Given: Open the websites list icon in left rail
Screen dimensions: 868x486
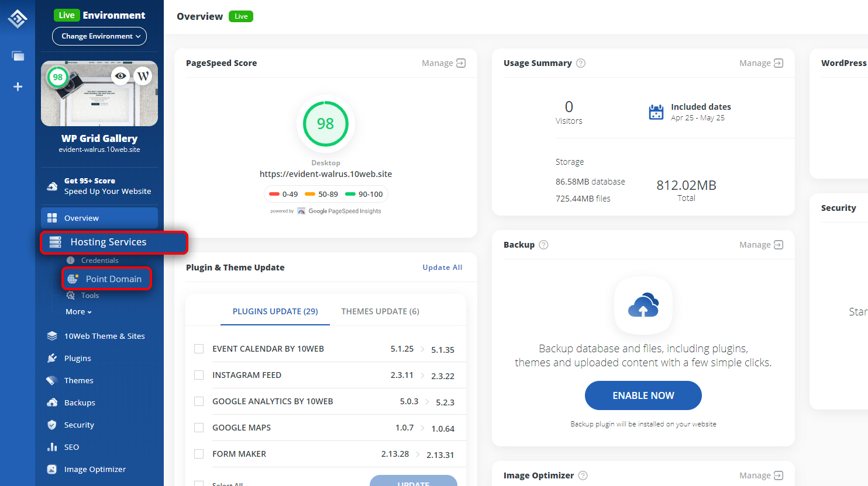Looking at the screenshot, I should coord(18,56).
